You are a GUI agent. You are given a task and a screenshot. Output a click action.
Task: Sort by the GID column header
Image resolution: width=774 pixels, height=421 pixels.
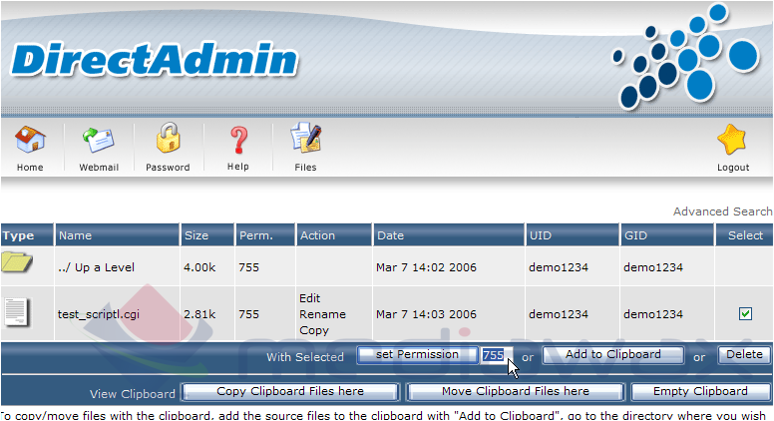pyautogui.click(x=635, y=235)
